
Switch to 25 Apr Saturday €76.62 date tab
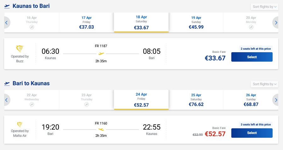pos(196,100)
